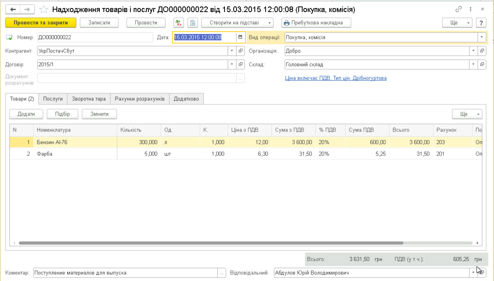The height and width of the screenshot is (281, 494).
Task: Click the Провести та закрити button
Action: [41, 23]
